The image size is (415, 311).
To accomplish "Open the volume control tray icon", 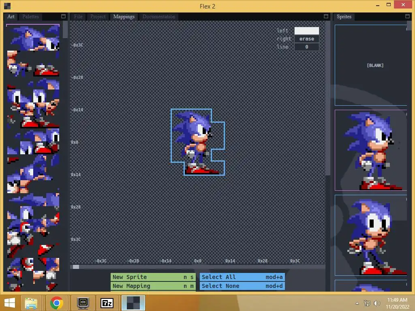I will 376,303.
